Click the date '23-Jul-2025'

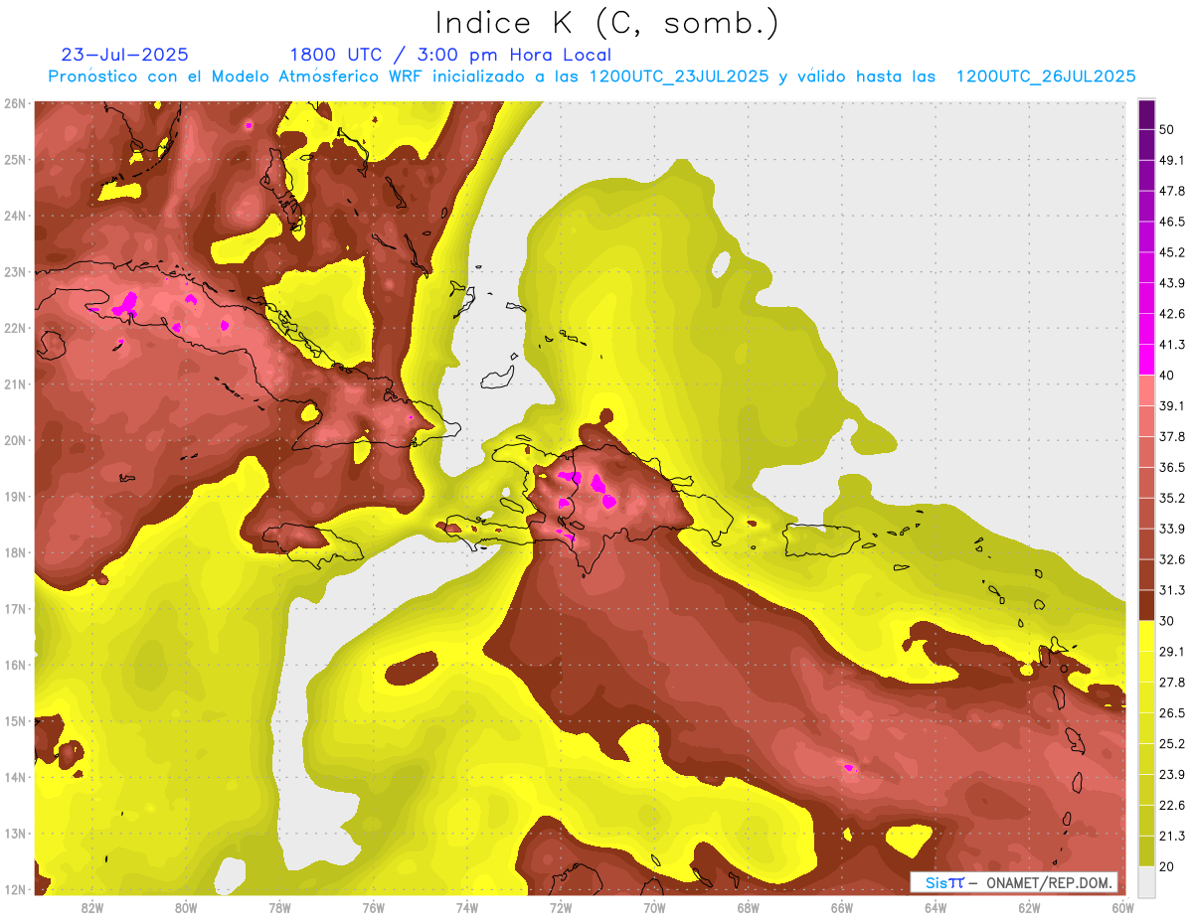coord(124,55)
